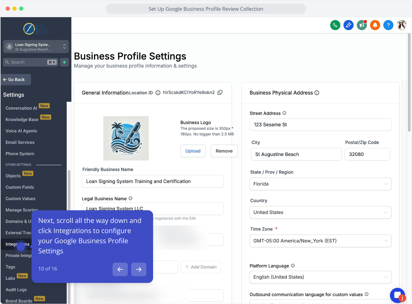Copy the Location ID to clipboard
The width and height of the screenshot is (412, 304).
220,92
